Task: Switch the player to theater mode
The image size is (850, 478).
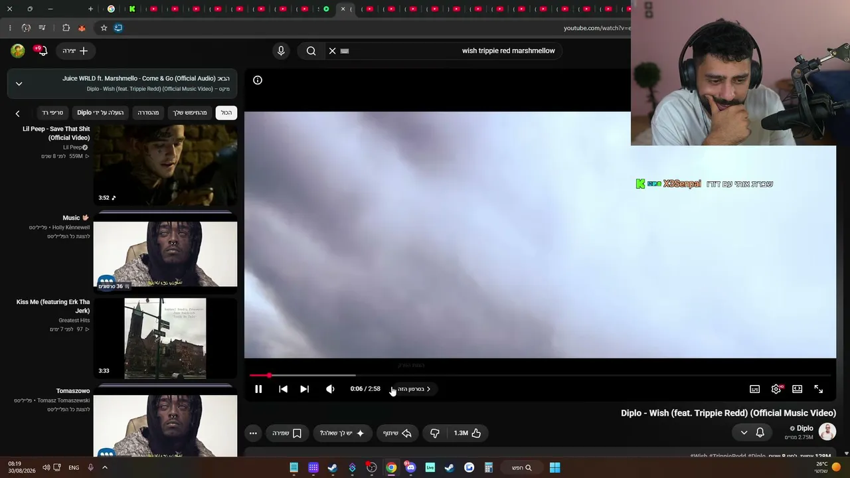Action: 797,389
